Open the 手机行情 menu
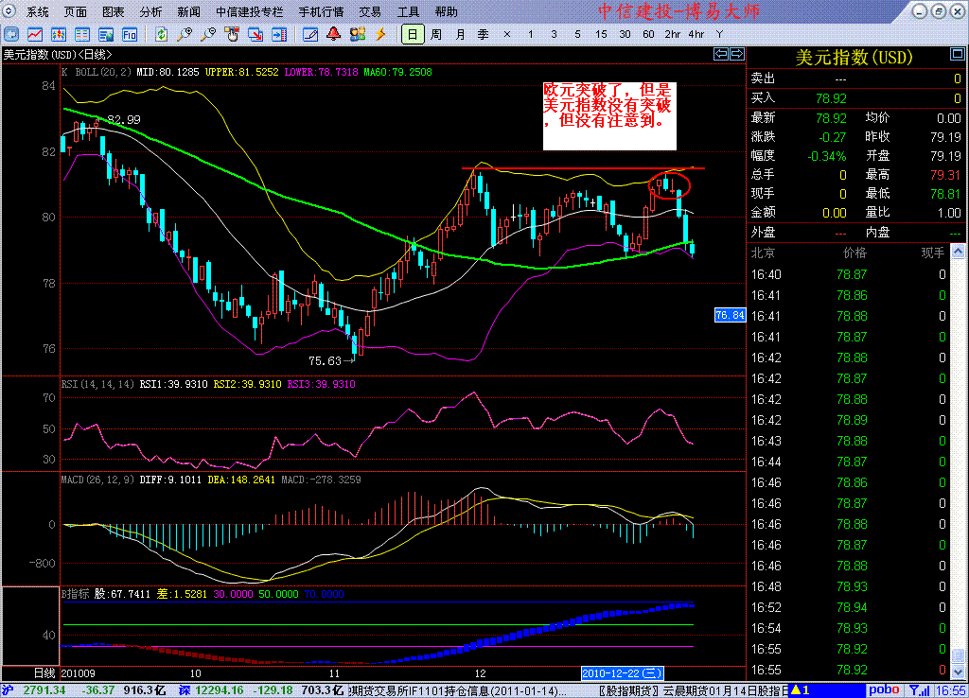Image resolution: width=969 pixels, height=698 pixels. pos(321,11)
